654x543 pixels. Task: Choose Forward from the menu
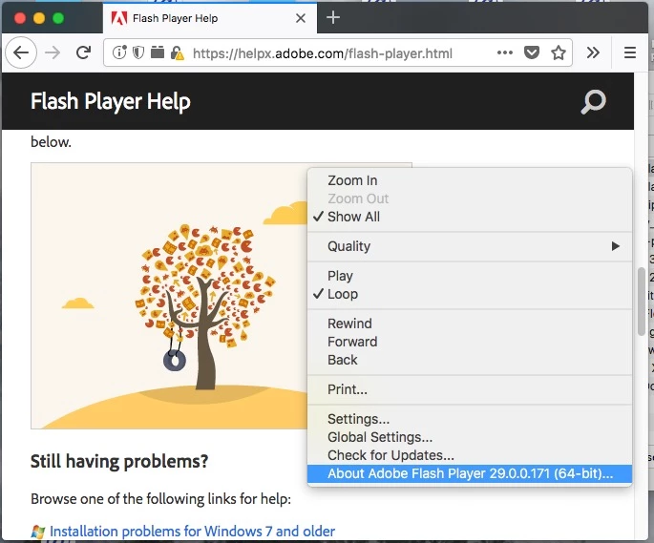[x=470, y=342]
